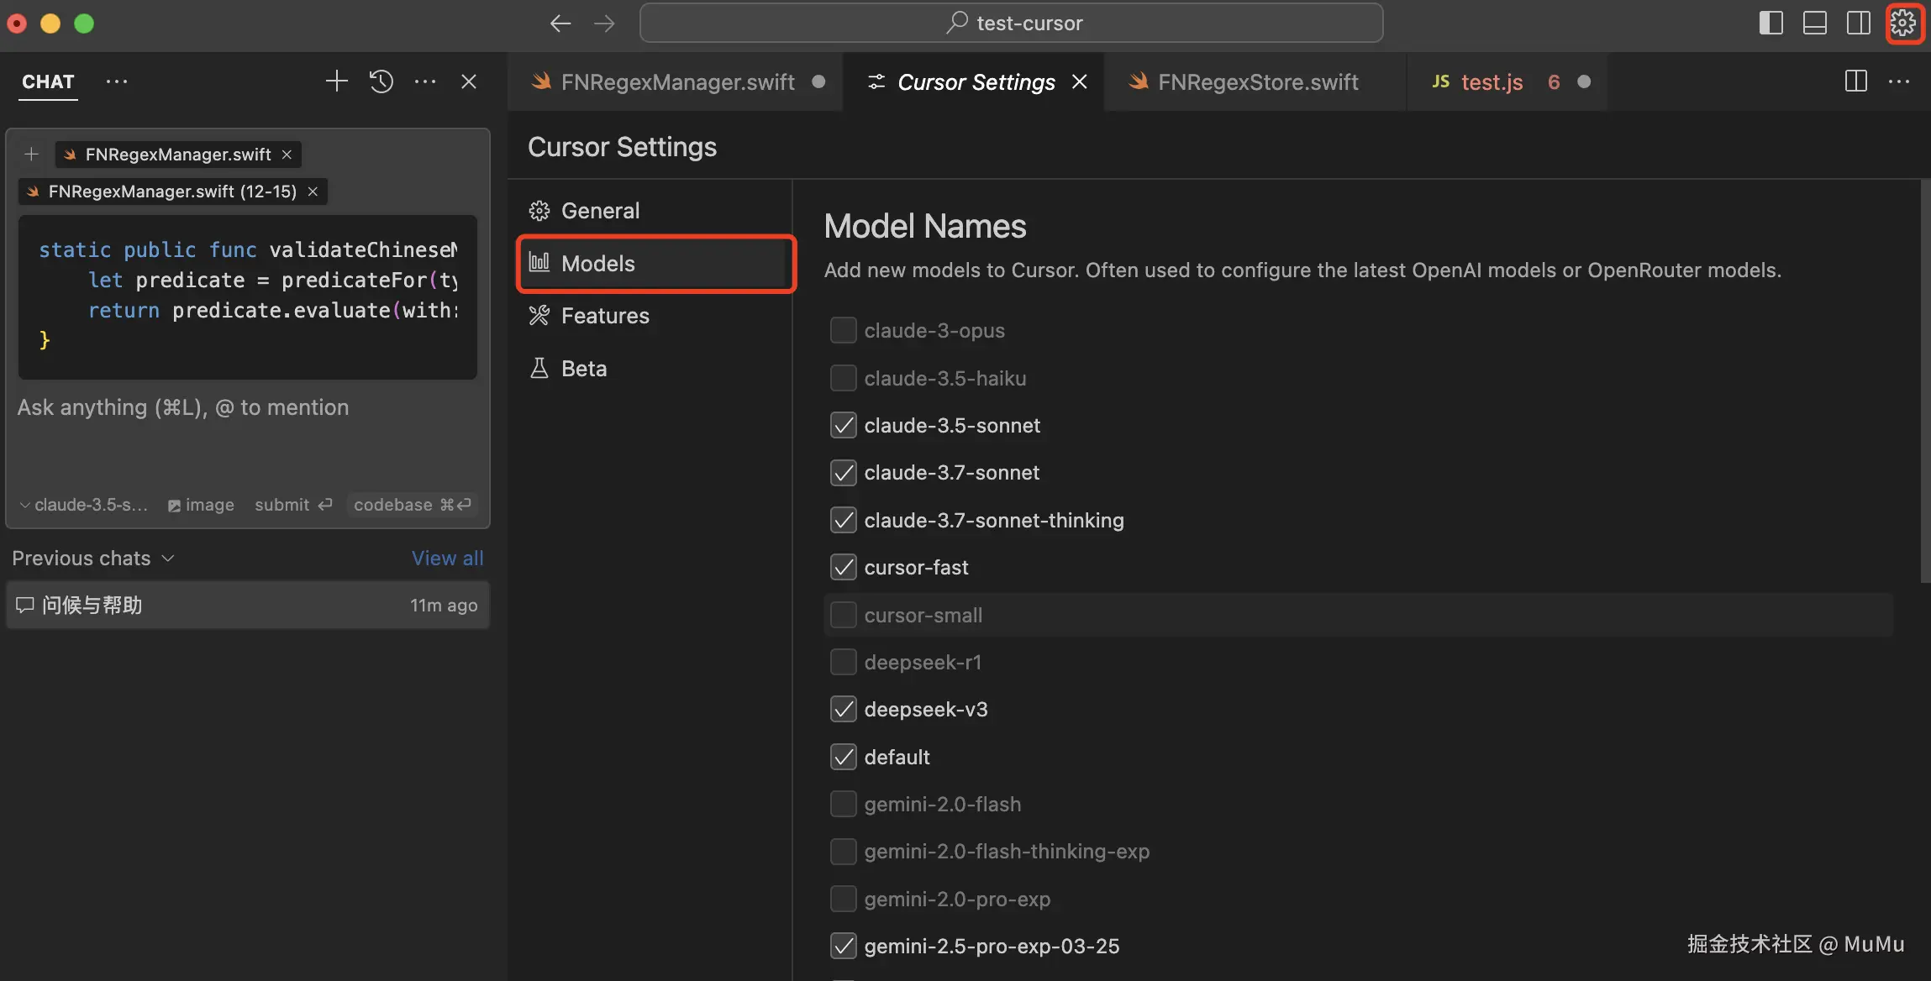Select the Features settings section
Screen dimensions: 1931x981
pyautogui.click(x=604, y=316)
